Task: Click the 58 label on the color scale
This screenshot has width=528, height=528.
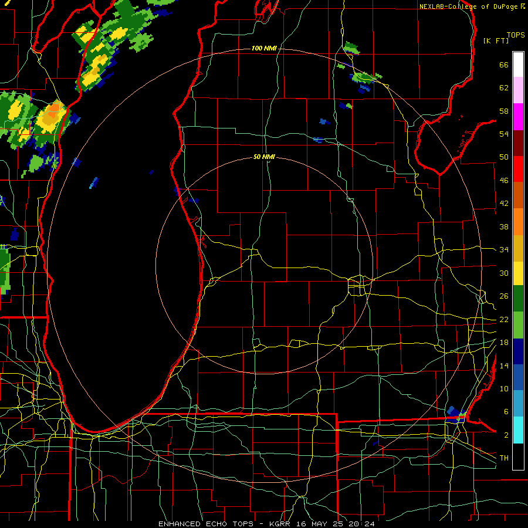Action: tap(504, 111)
